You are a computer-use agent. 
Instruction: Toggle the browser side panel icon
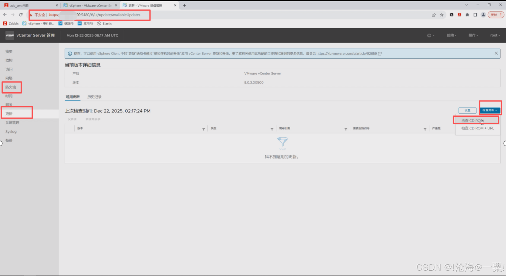tap(475, 15)
